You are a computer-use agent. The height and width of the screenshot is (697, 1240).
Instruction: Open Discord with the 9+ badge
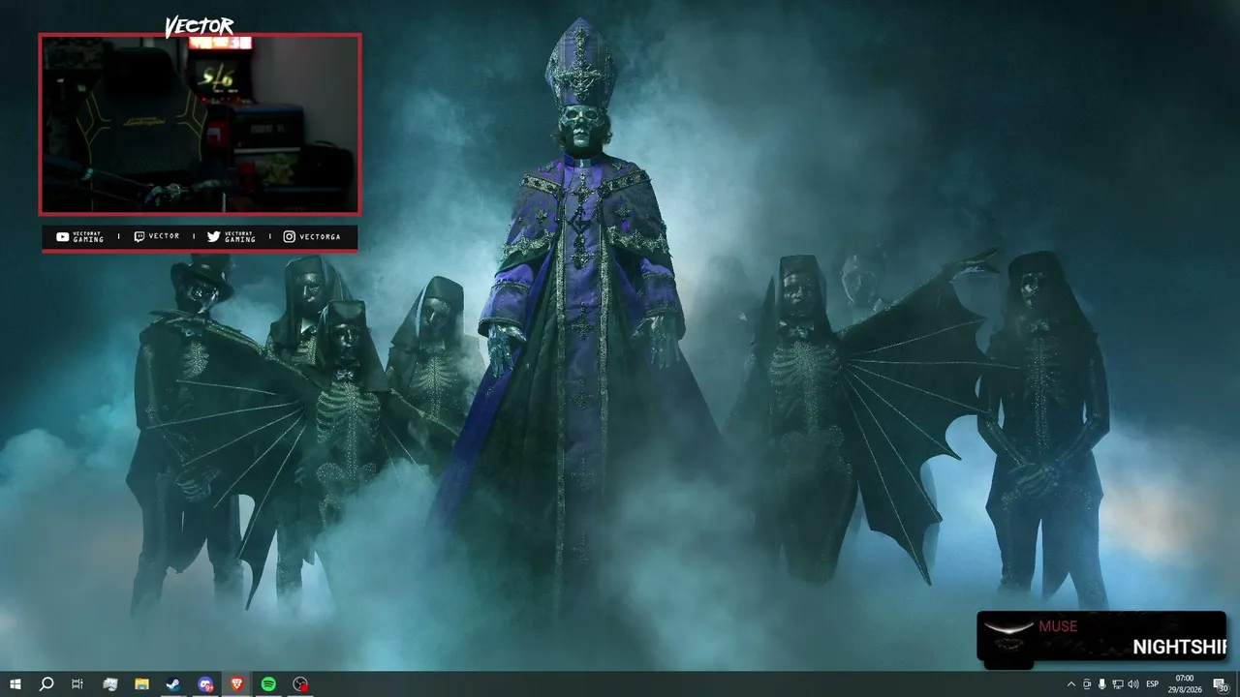click(205, 684)
